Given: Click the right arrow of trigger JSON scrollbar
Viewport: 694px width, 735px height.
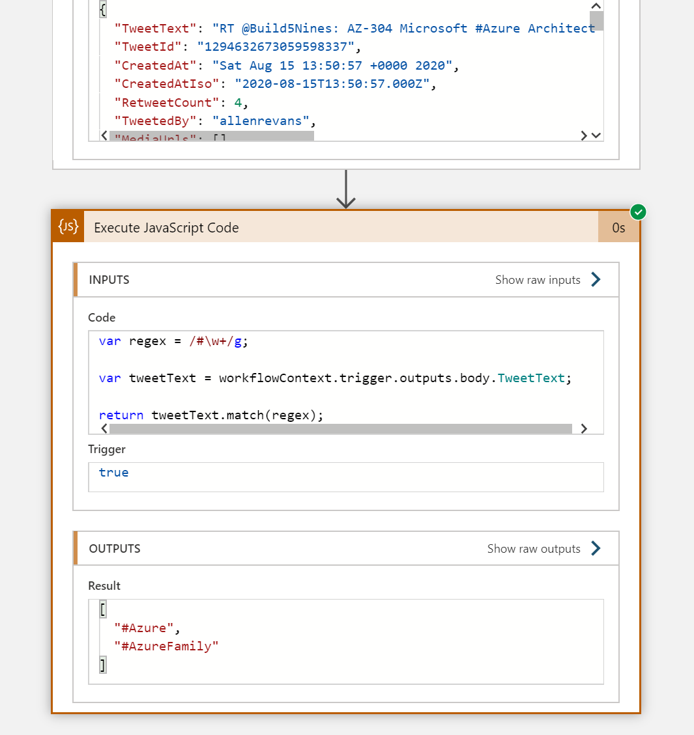Looking at the screenshot, I should coord(584,135).
